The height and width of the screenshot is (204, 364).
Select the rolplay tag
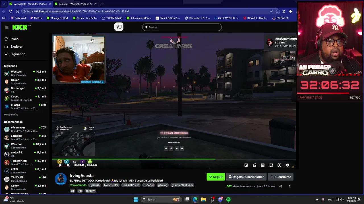pos(90,191)
